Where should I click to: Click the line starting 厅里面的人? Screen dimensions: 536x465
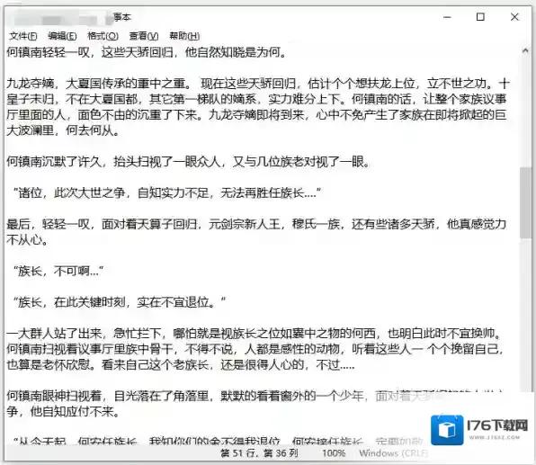coord(256,115)
